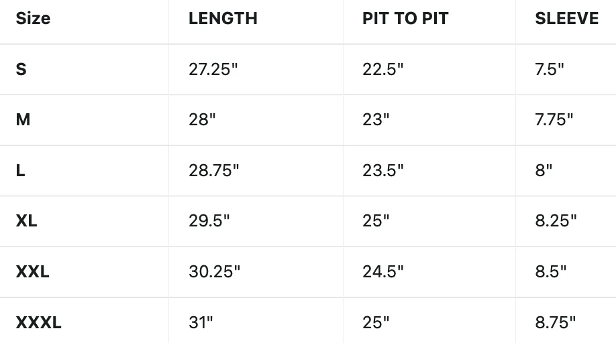
Task: Click the 24.5" pit to pit value
Action: click(x=382, y=272)
